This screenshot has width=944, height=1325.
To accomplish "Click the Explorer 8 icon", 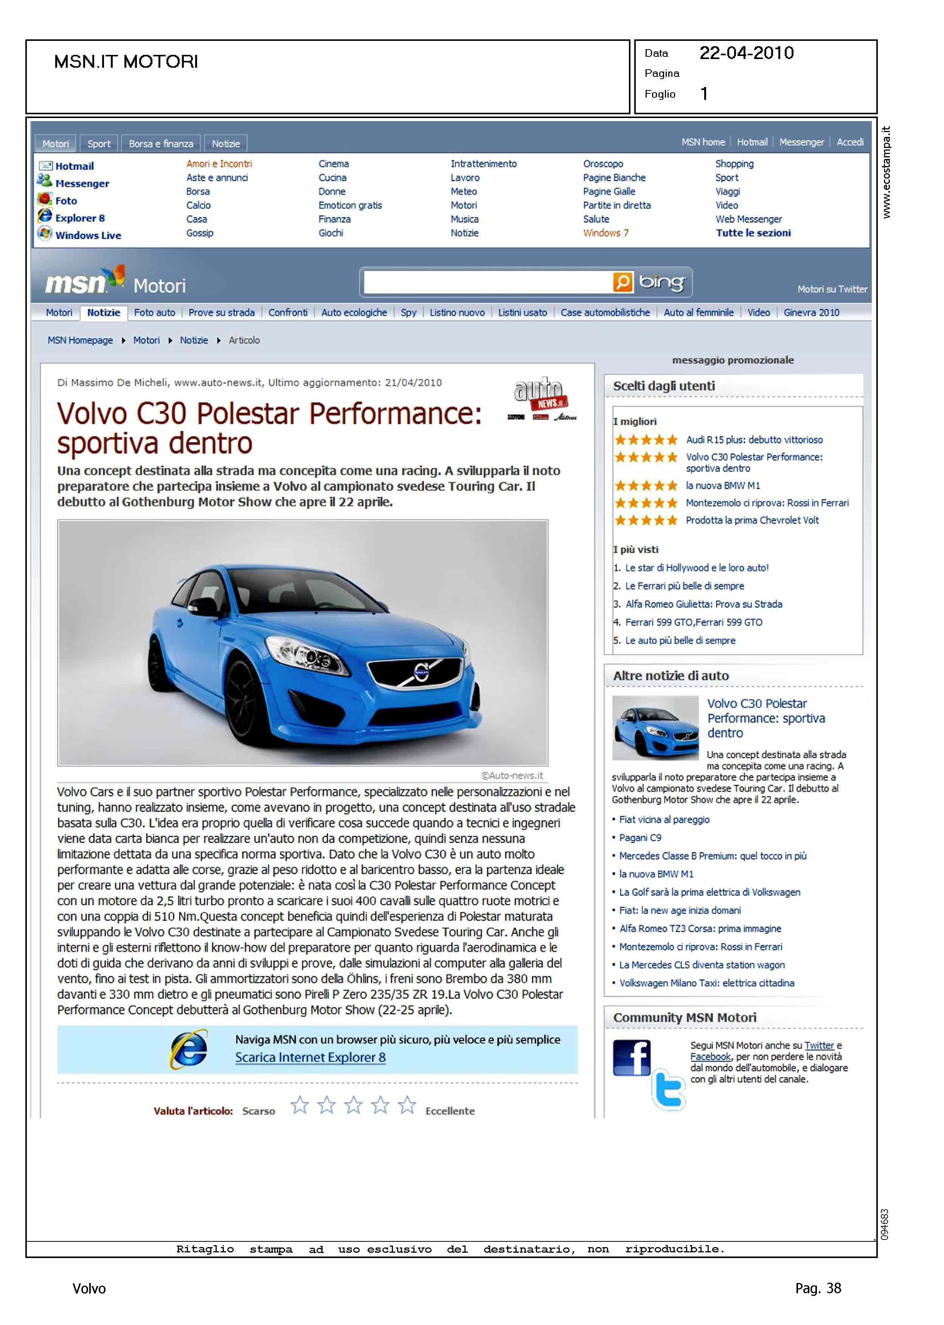I will (45, 216).
